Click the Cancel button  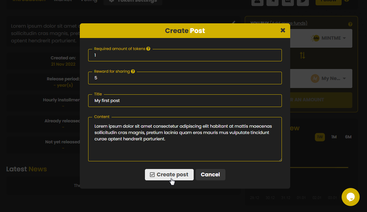click(x=210, y=175)
